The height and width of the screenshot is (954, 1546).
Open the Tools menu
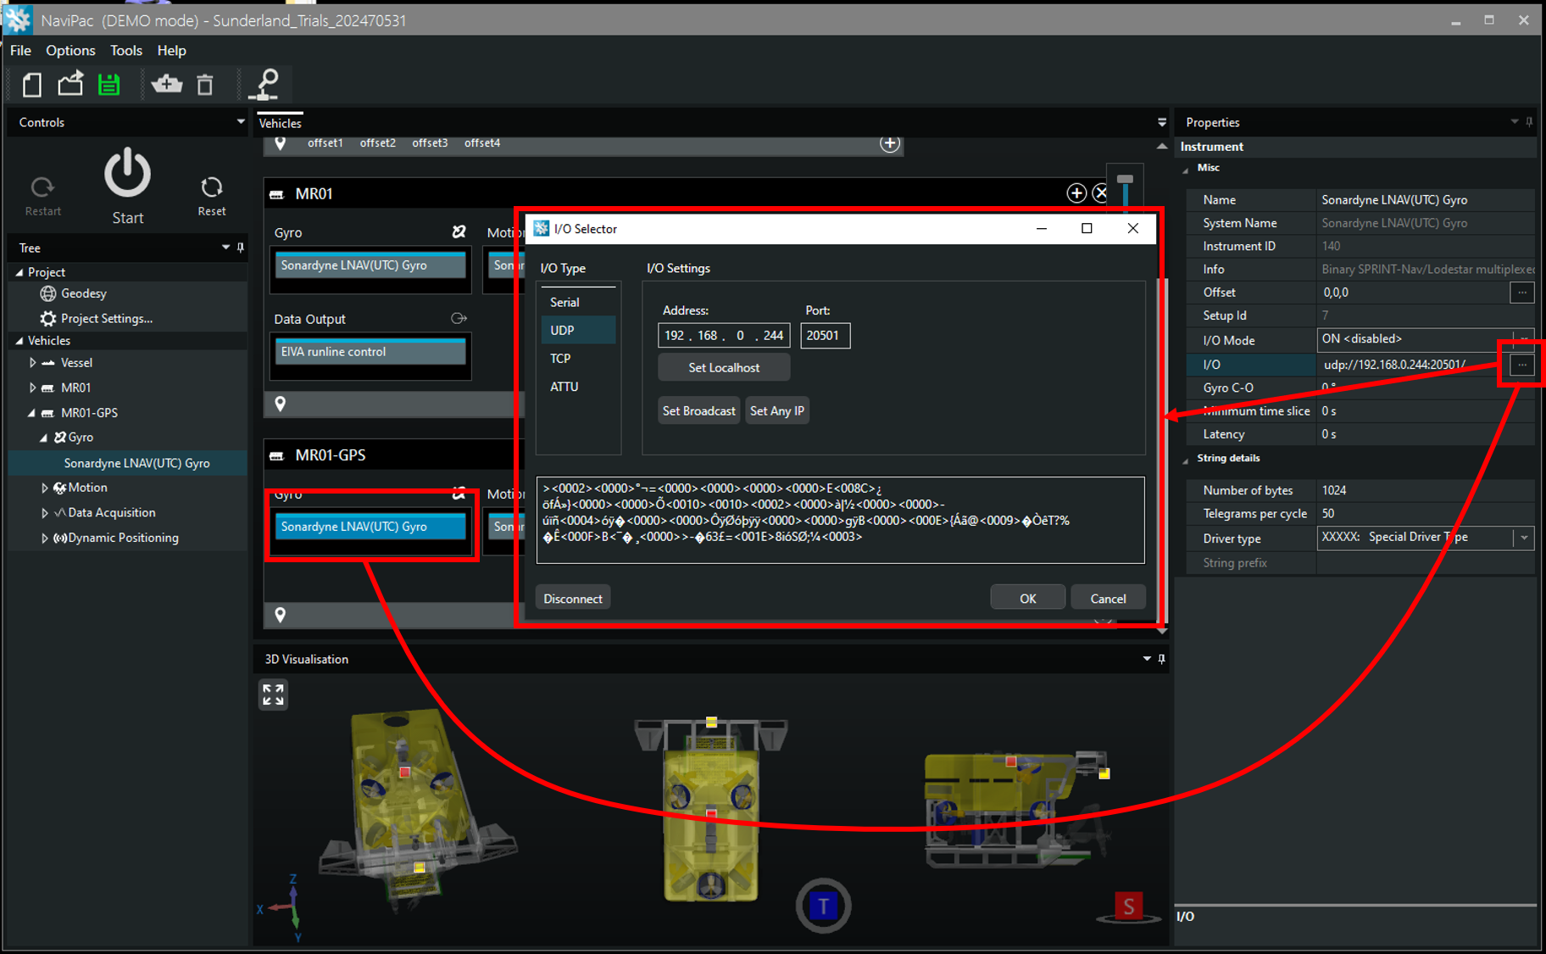(125, 50)
